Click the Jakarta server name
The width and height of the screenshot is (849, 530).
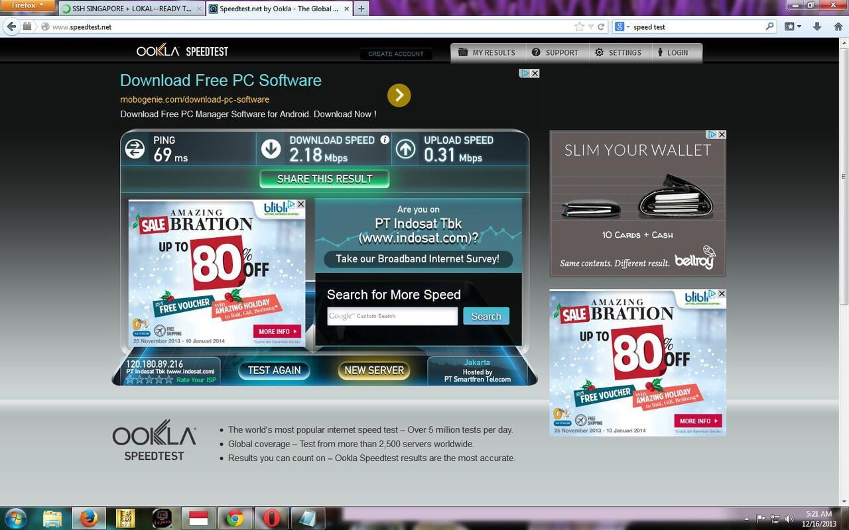477,362
